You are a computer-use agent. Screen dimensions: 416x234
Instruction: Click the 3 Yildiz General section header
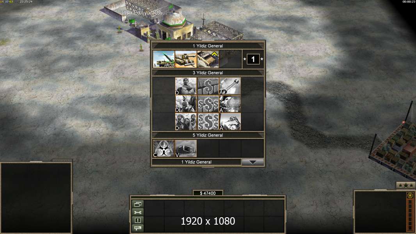208,73
